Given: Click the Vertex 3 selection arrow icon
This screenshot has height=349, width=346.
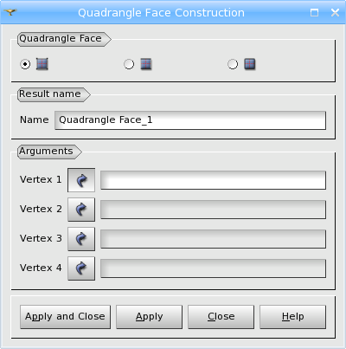Looking at the screenshot, I should pos(81,239).
